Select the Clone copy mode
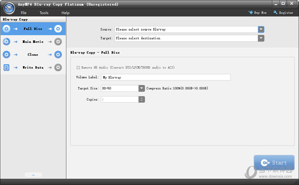Image resolution: width=299 pixels, height=185 pixels. (x=33, y=55)
